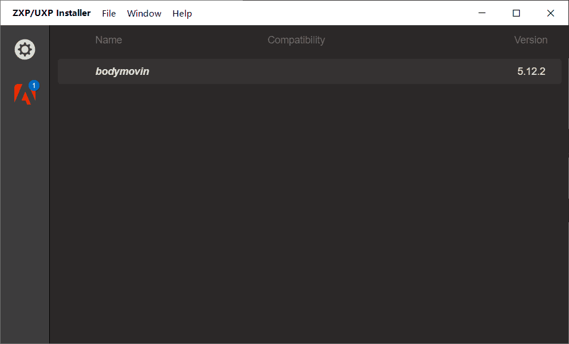Click the Compatibility column header

(296, 40)
